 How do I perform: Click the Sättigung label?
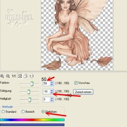coord(6,91)
